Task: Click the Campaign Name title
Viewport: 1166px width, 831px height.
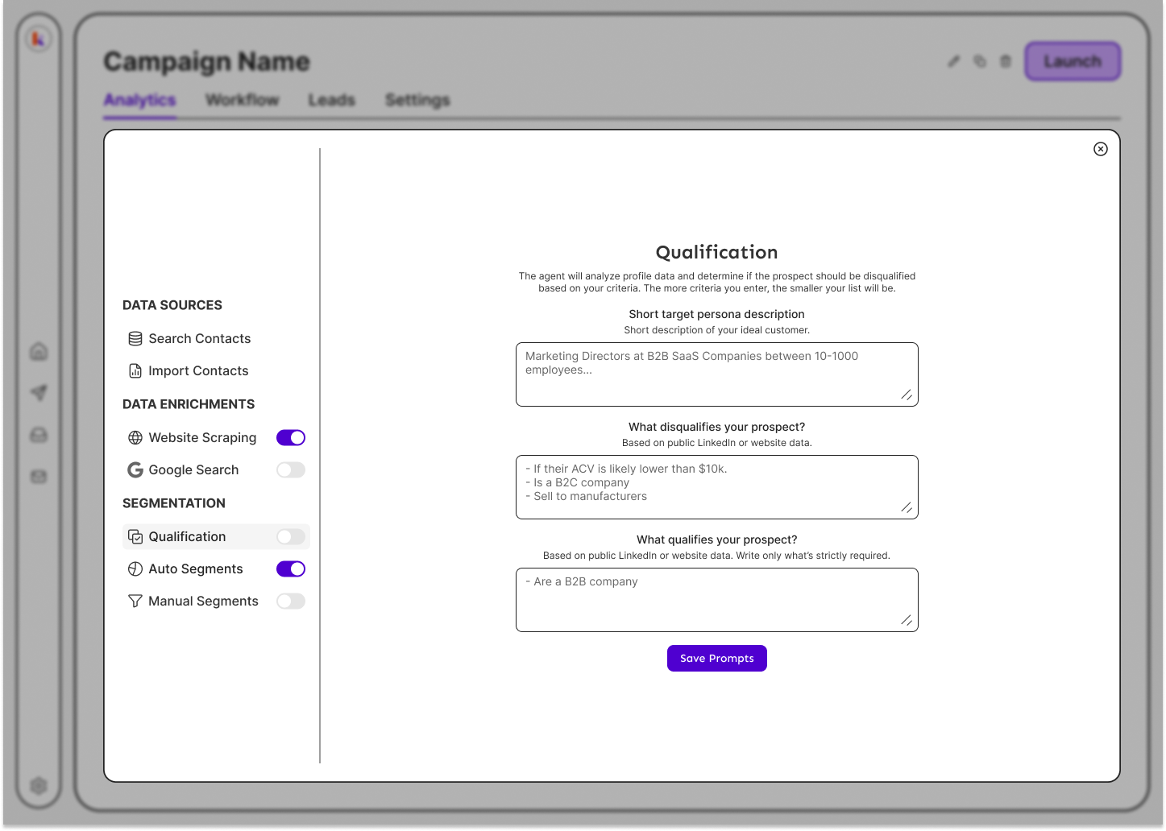Action: [206, 62]
